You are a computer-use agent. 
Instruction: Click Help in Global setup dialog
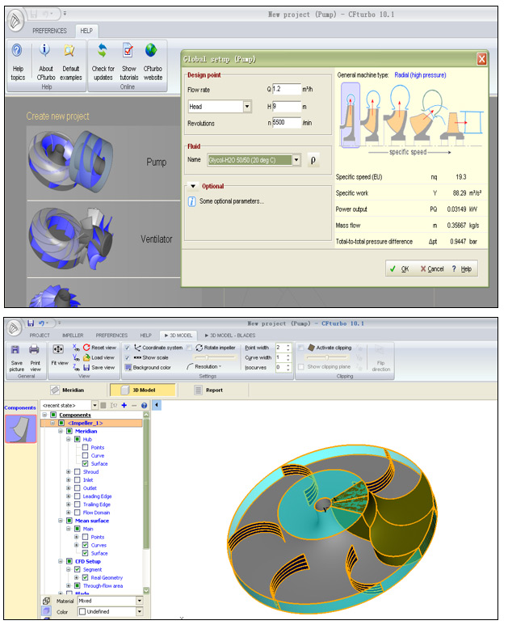pos(461,269)
